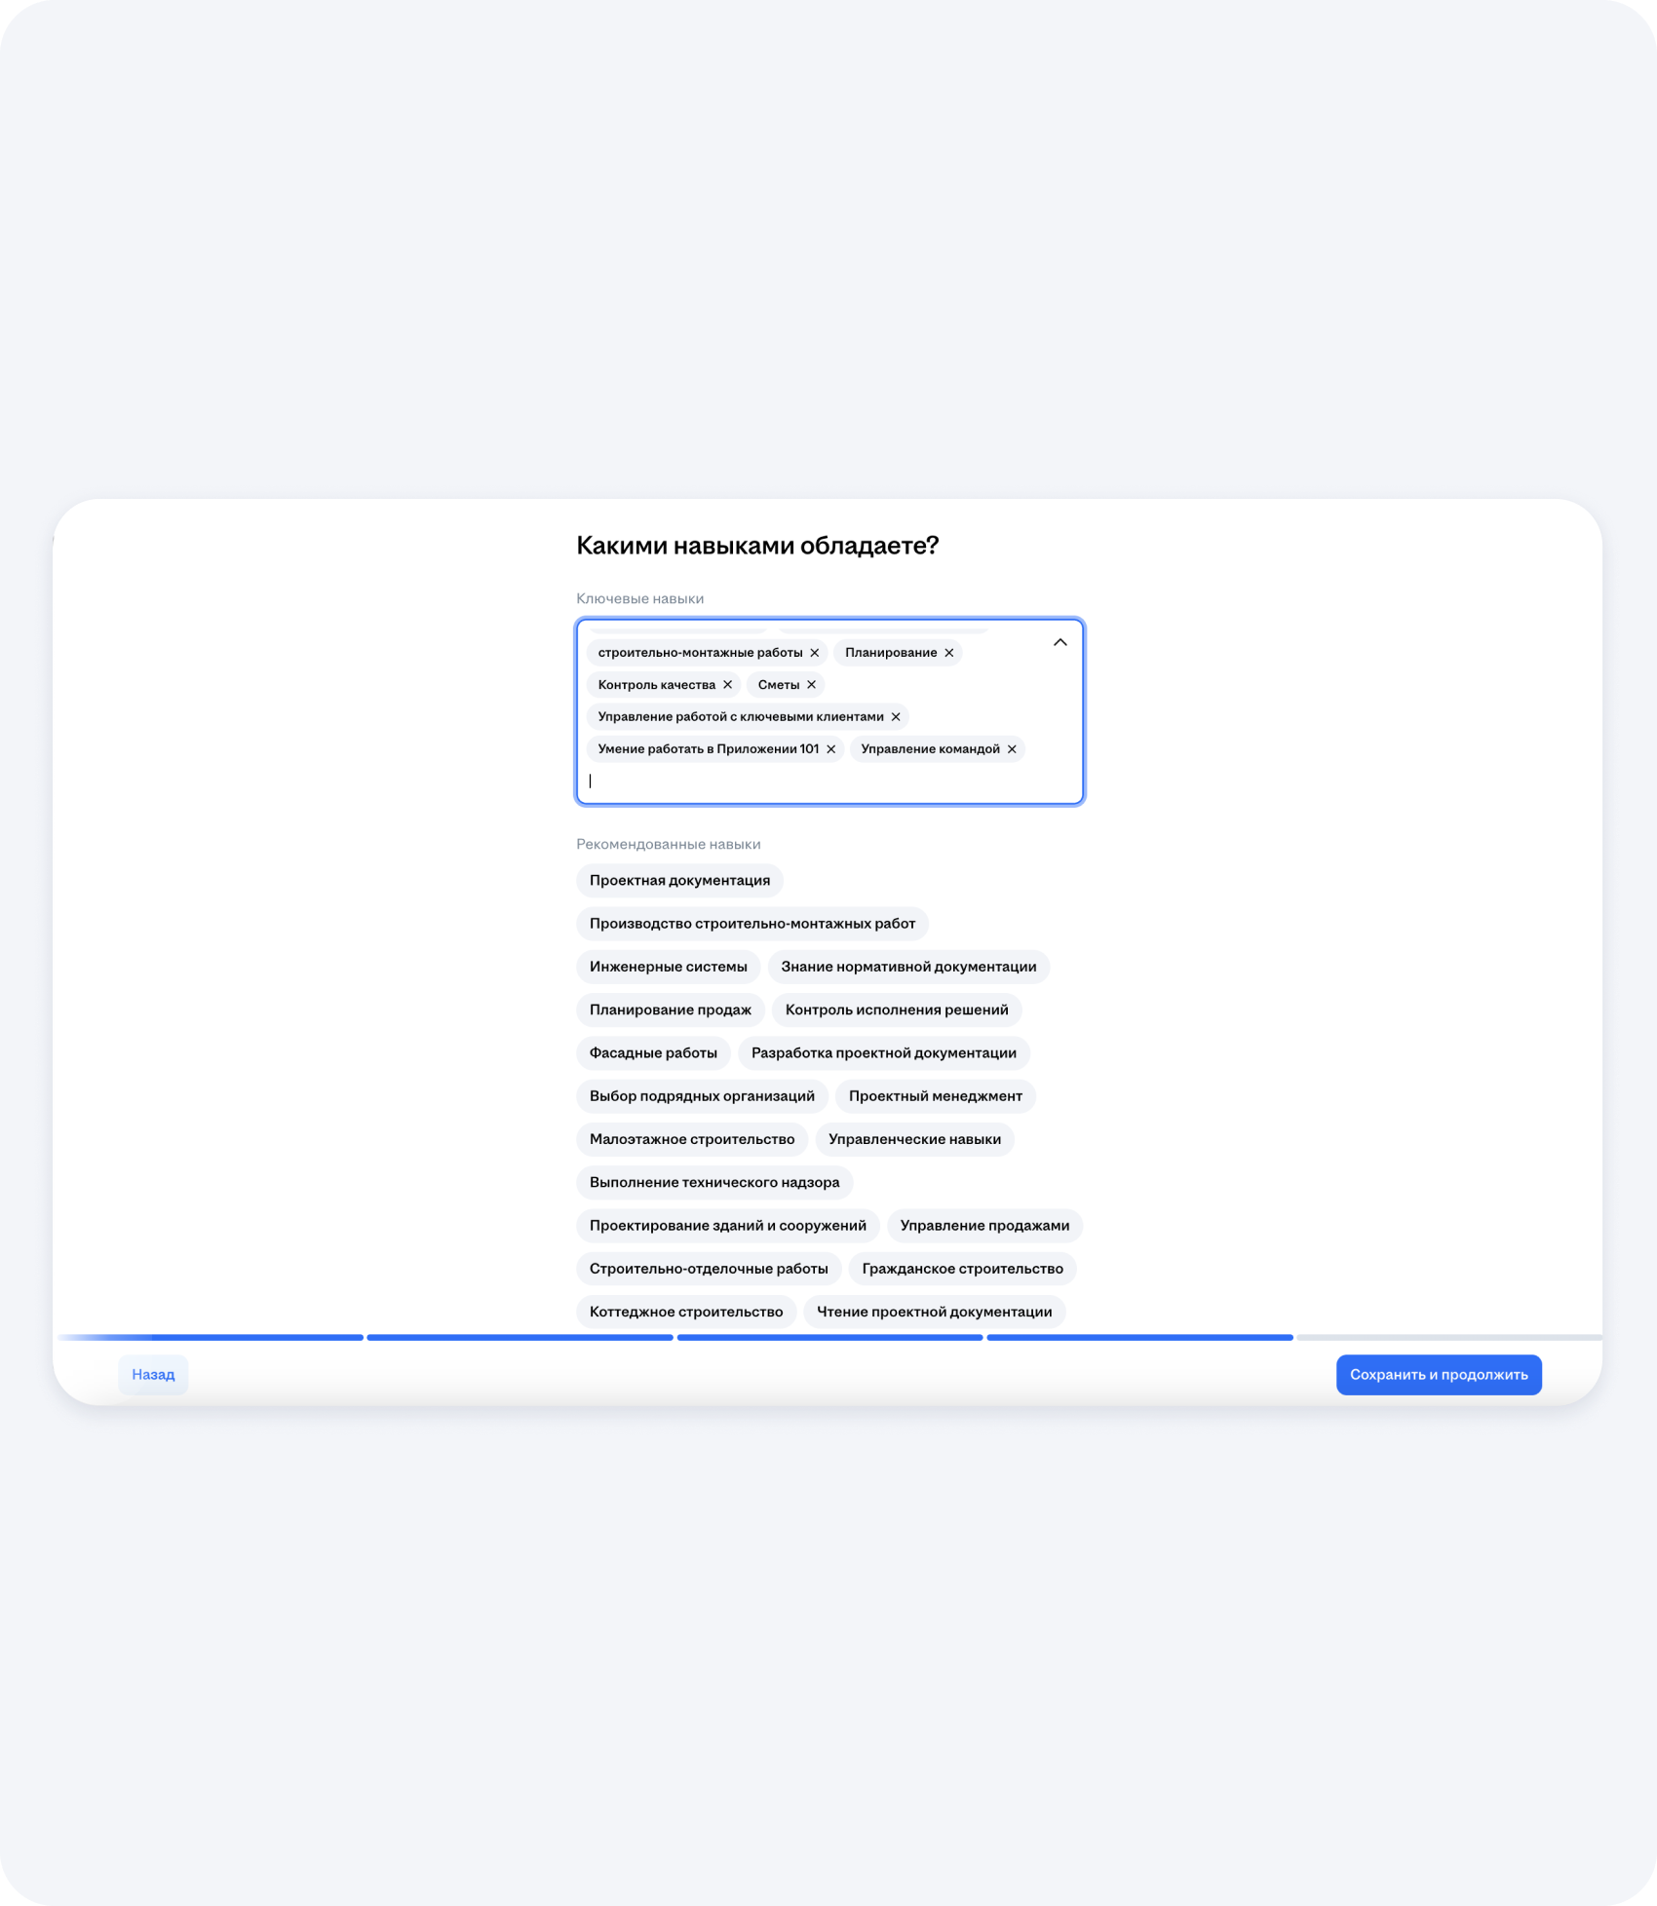Choose the Фасадные работы skill chip
1657x1906 pixels.
[653, 1053]
